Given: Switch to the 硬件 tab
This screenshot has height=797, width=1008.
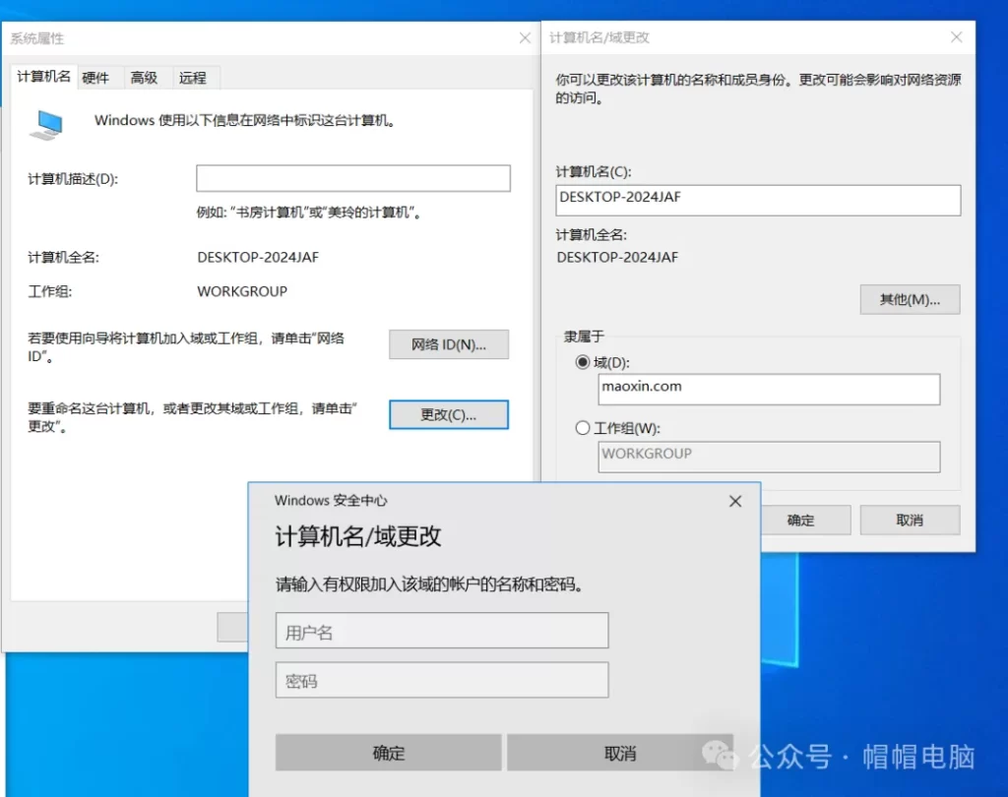Looking at the screenshot, I should (97, 77).
